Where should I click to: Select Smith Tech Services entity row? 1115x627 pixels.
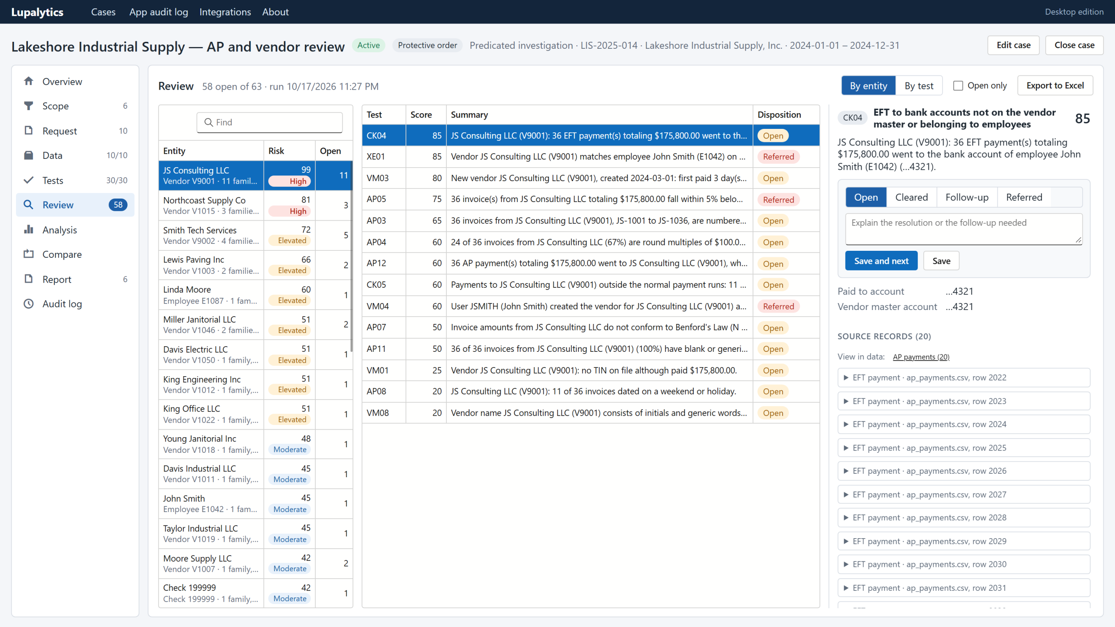coord(255,235)
